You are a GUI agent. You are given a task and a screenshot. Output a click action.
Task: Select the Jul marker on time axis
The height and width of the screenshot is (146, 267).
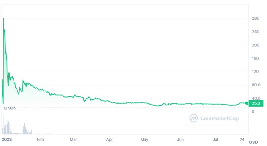pyautogui.click(x=215, y=139)
